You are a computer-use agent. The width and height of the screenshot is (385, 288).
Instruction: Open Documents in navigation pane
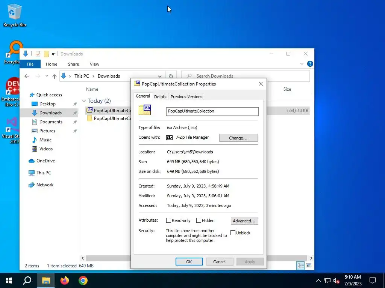(51, 122)
